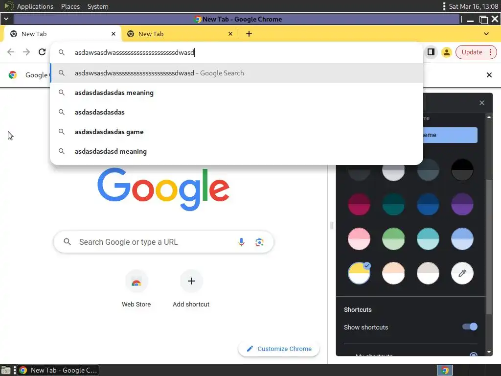Select the first New Tab

pyautogui.click(x=62, y=34)
